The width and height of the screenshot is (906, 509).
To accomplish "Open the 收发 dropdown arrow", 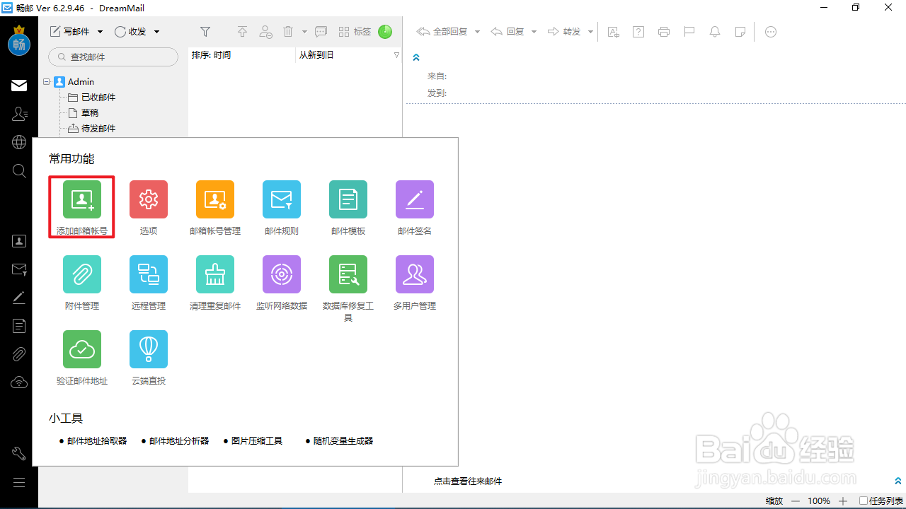I will click(156, 32).
